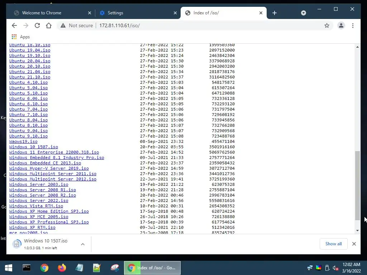
Task: Open the Ubuntu 21.10.iso link
Action: (30, 77)
